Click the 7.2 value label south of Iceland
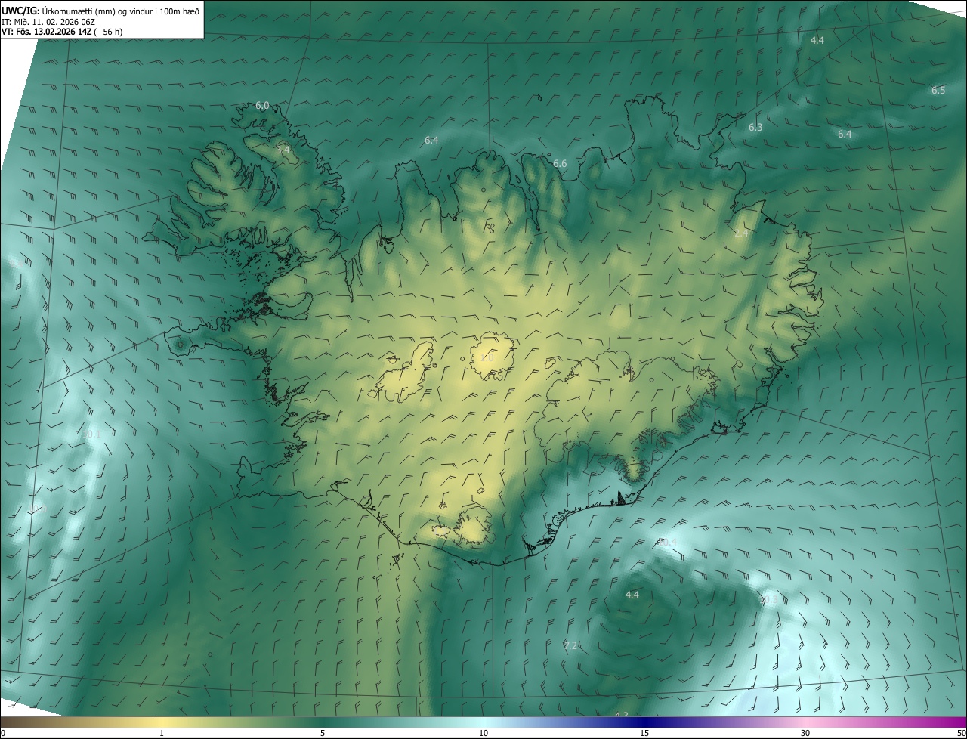Screen dimensions: 967x739 570,645
